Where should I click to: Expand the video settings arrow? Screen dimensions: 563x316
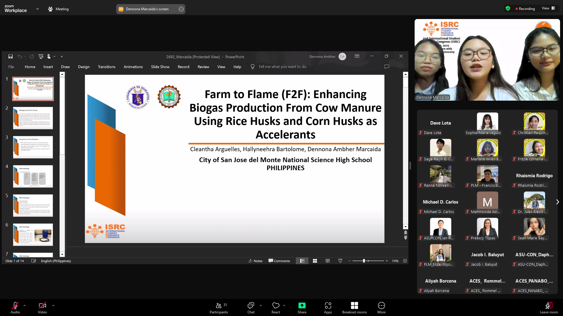click(x=53, y=305)
